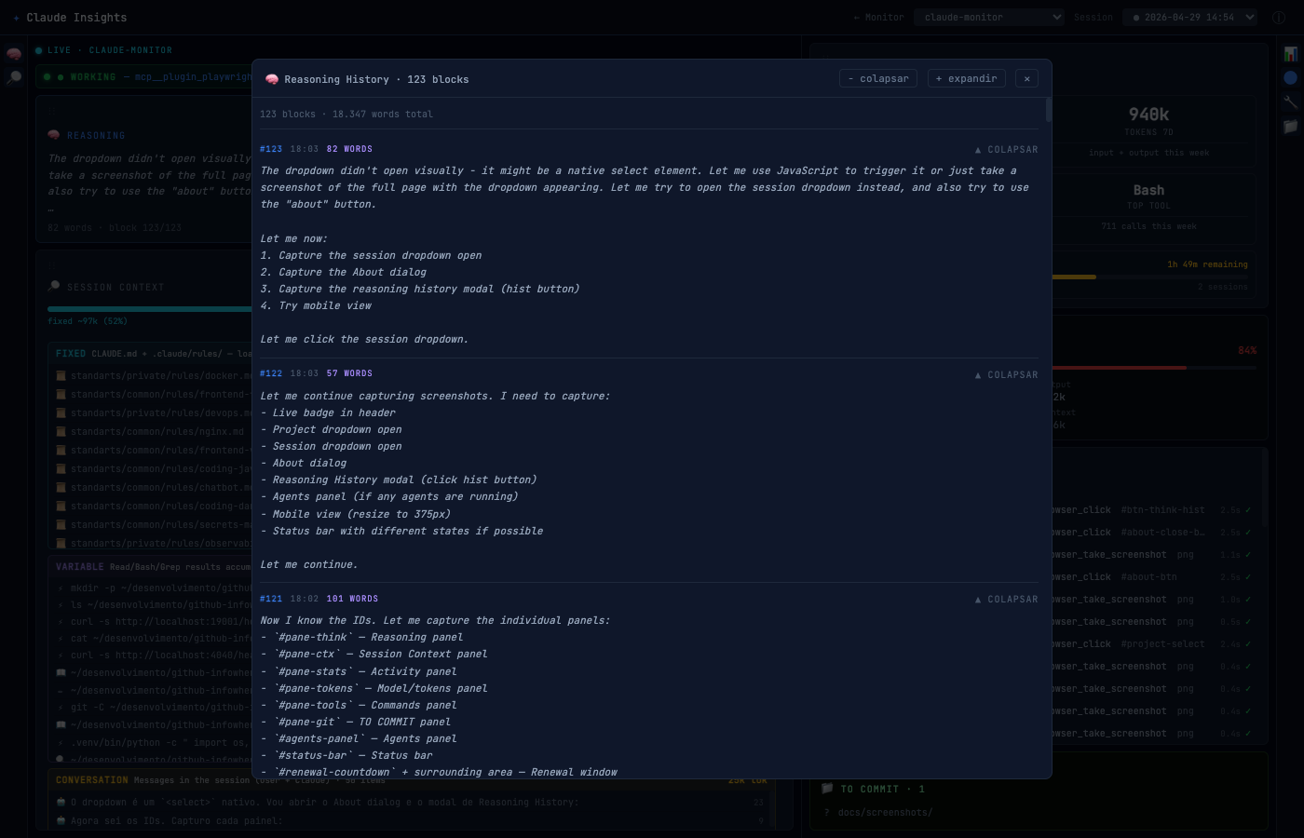Click the Claude Insights title
The width and height of the screenshot is (1304, 838).
[x=76, y=18]
